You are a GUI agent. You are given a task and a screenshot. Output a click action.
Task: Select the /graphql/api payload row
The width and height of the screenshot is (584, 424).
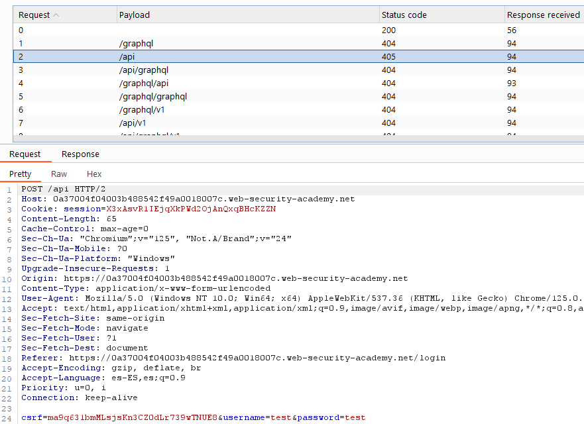tap(298, 83)
